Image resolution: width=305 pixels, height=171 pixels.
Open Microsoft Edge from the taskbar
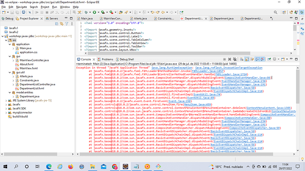tap(49, 167)
